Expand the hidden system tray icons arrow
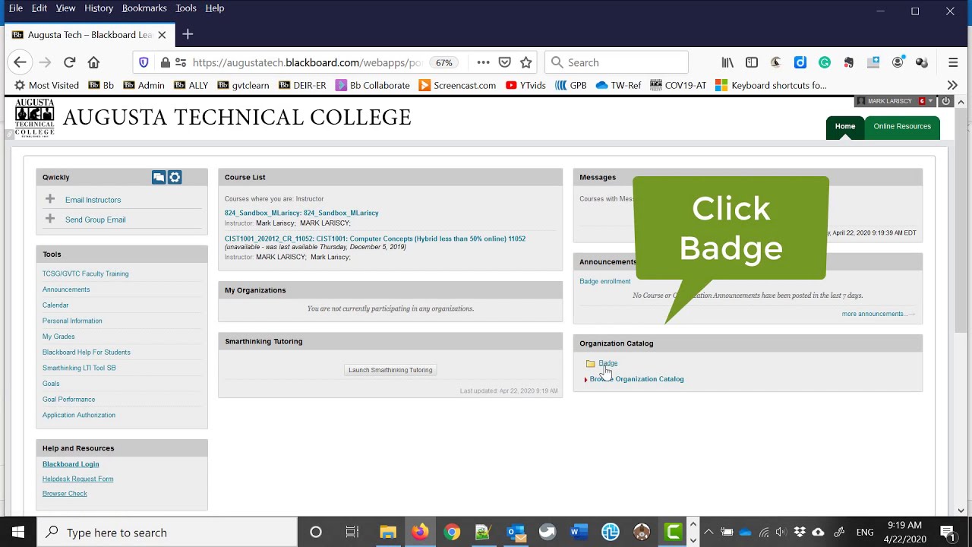The height and width of the screenshot is (547, 972). (x=708, y=532)
